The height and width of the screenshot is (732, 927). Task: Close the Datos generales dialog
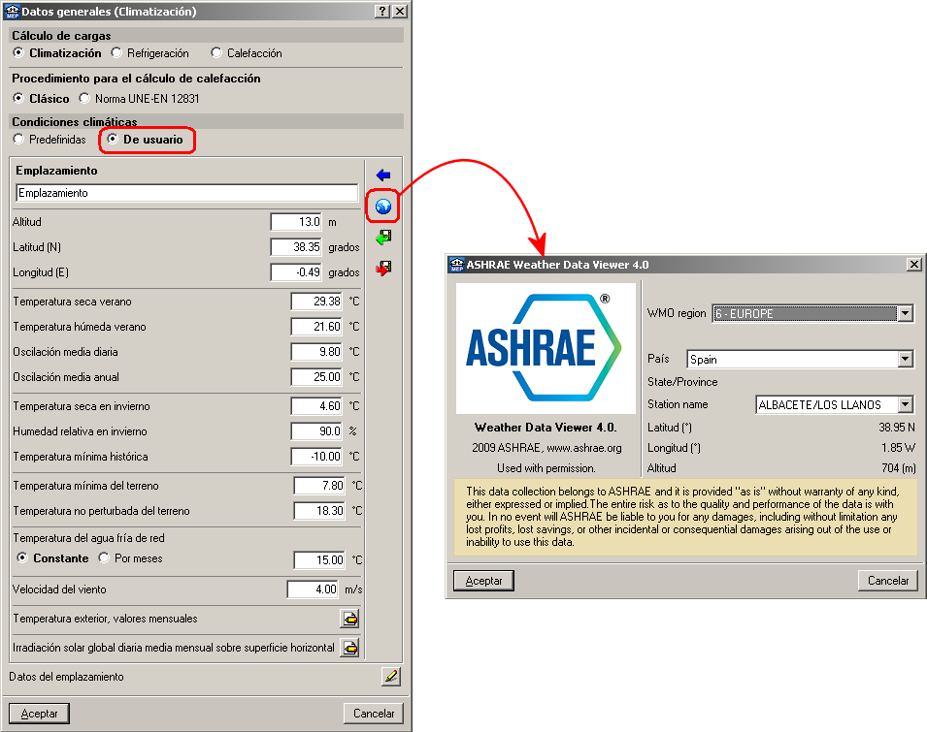point(400,12)
